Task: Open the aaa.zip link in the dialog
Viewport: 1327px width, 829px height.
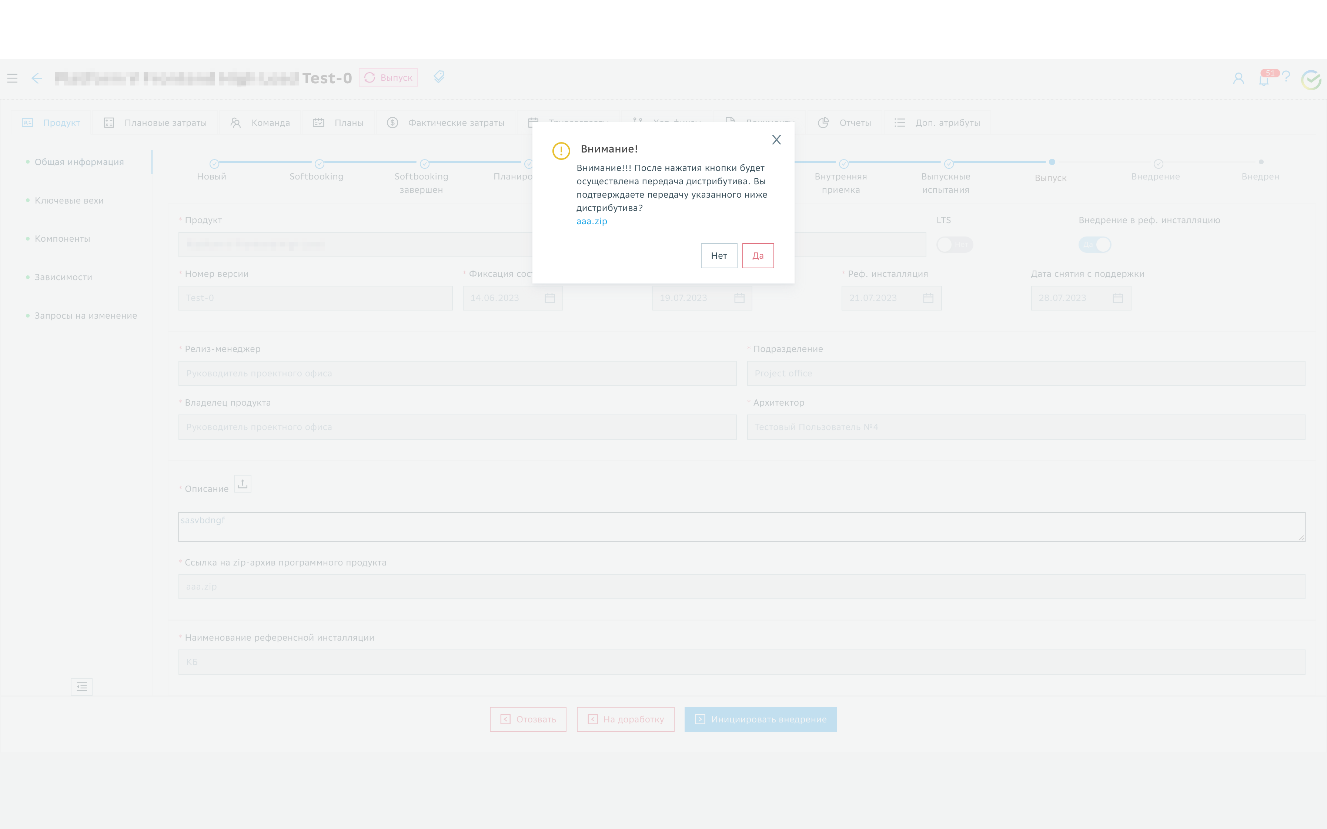Action: [x=592, y=222]
